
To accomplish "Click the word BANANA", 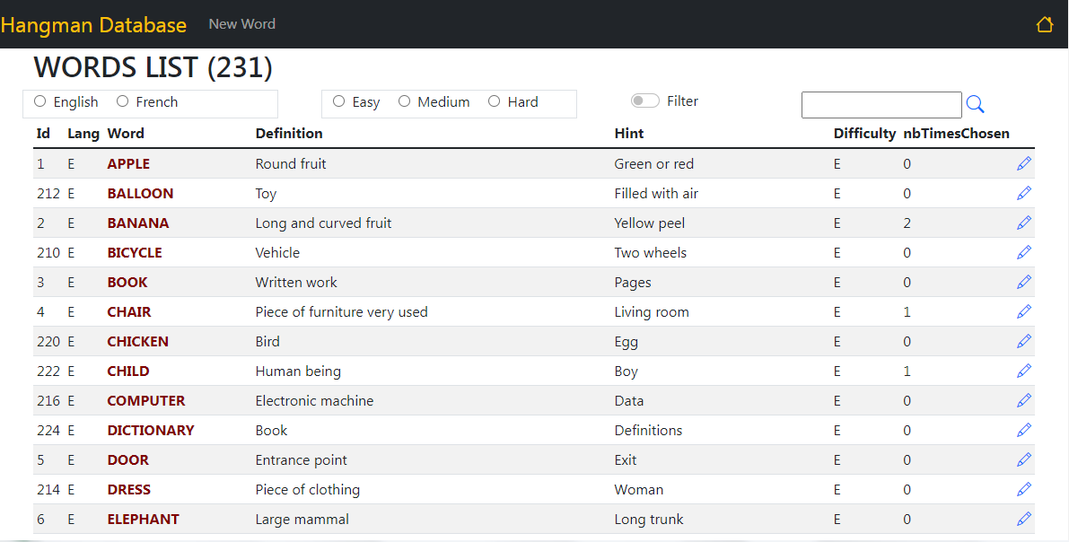I will pos(137,223).
